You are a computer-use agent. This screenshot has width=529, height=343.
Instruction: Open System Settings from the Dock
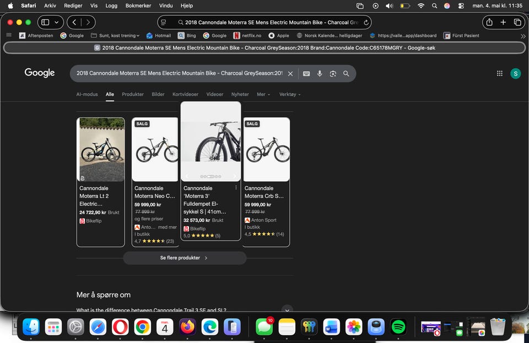tap(75, 327)
